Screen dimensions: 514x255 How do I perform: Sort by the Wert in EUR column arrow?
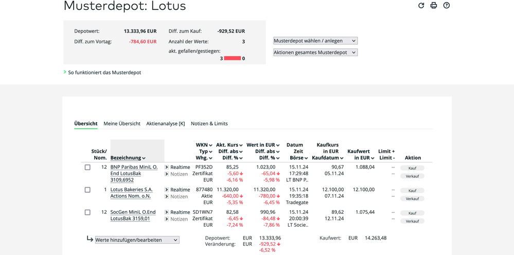point(278,145)
